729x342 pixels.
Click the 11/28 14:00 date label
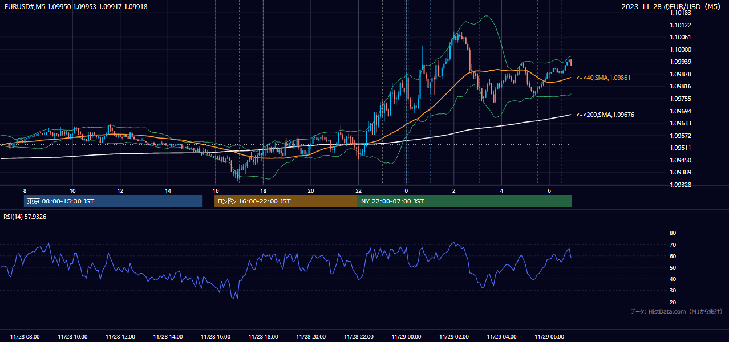[x=168, y=336]
